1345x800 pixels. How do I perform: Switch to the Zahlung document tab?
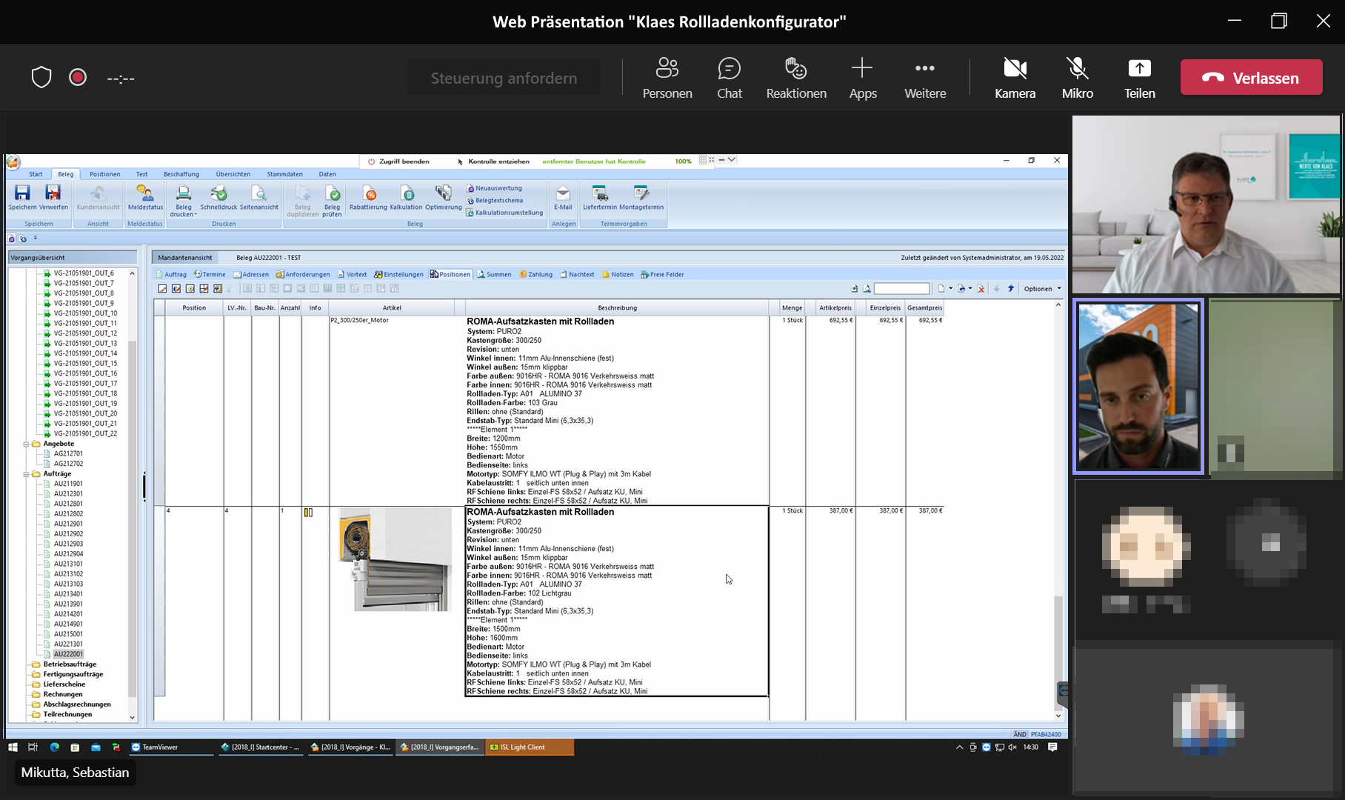click(536, 274)
